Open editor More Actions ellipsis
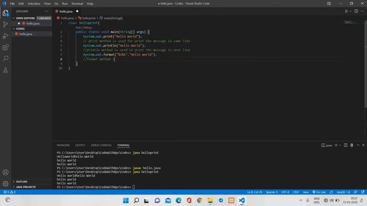The height and width of the screenshot is (206, 367). point(362,11)
